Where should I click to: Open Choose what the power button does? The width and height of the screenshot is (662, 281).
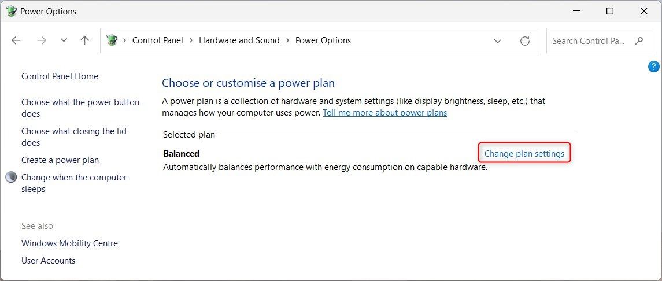click(x=80, y=108)
